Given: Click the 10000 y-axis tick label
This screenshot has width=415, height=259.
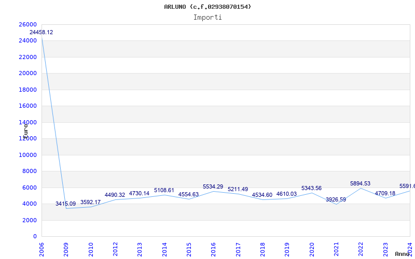Looking at the screenshot, I should click(28, 155).
